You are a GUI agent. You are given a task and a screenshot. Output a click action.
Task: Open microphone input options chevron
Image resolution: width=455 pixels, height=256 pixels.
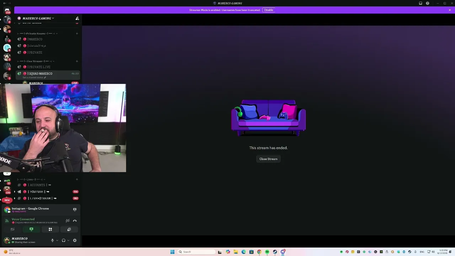click(57, 240)
